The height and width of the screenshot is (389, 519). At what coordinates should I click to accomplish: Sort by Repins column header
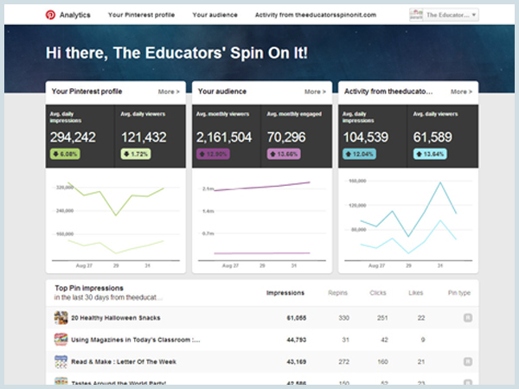[x=337, y=293]
